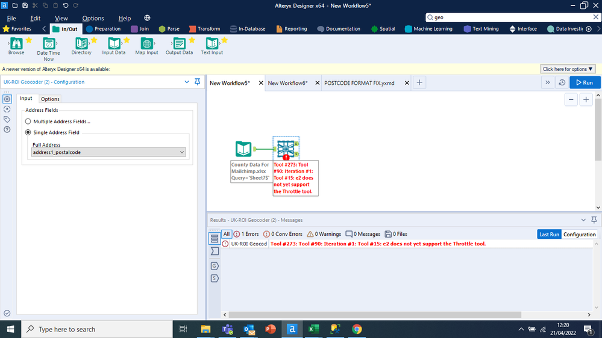This screenshot has width=602, height=338.
Task: Expand the Results window chevron menu
Action: pyautogui.click(x=583, y=220)
